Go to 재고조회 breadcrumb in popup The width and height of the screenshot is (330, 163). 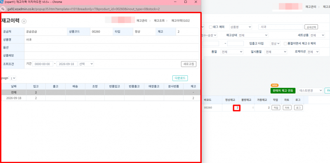pos(159,21)
